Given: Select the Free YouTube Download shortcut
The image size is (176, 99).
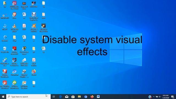Looking at the screenshot, I should (x=5, y=85).
